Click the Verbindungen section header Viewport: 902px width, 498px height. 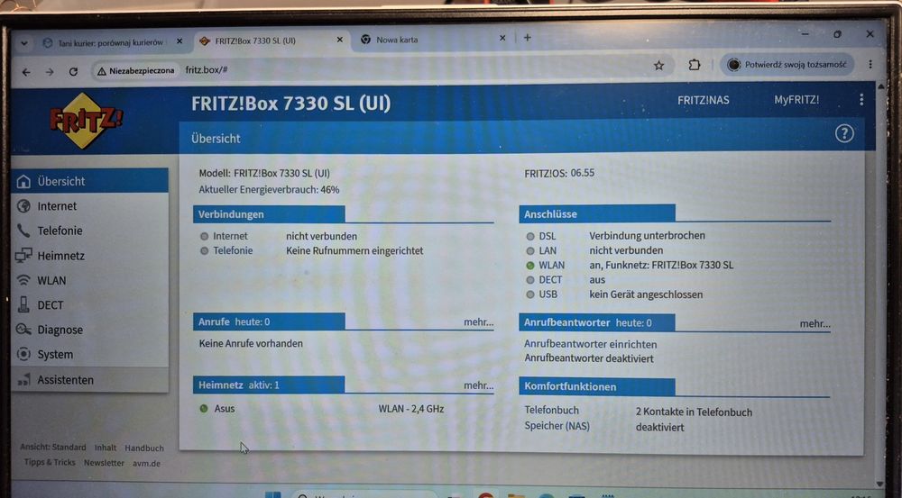click(269, 214)
